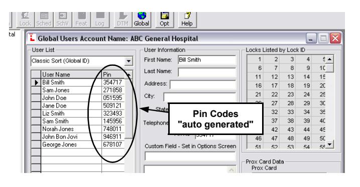Click the Last Name input field

(x=207, y=72)
